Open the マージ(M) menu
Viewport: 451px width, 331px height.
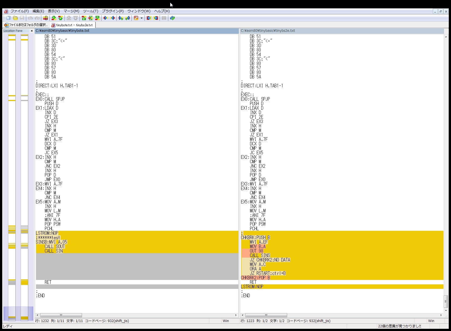[x=71, y=11]
